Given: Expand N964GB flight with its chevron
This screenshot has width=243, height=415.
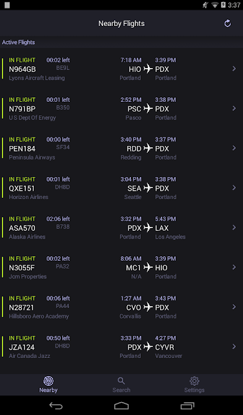Looking at the screenshot, I should click(x=234, y=69).
